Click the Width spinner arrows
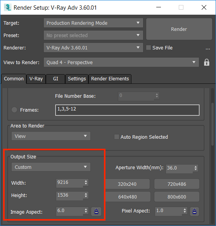 coord(86,182)
